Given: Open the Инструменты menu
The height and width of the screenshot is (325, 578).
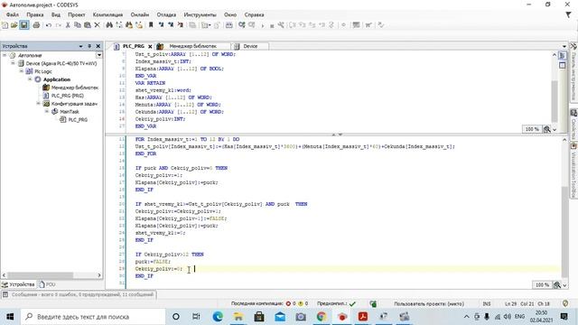Looking at the screenshot, I should click(x=200, y=14).
